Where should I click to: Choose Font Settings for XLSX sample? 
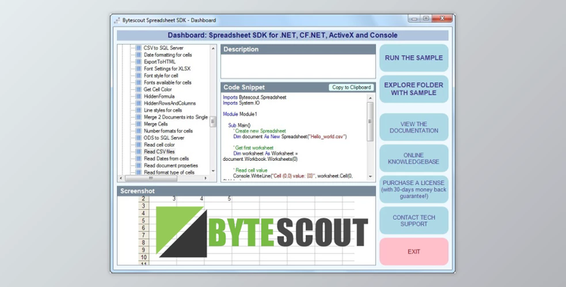[167, 69]
